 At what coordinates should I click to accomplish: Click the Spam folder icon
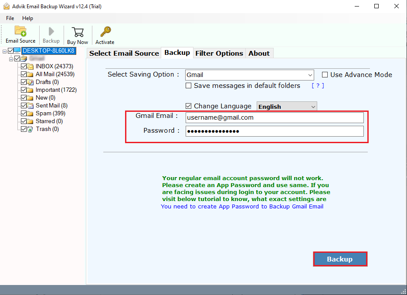(x=31, y=114)
